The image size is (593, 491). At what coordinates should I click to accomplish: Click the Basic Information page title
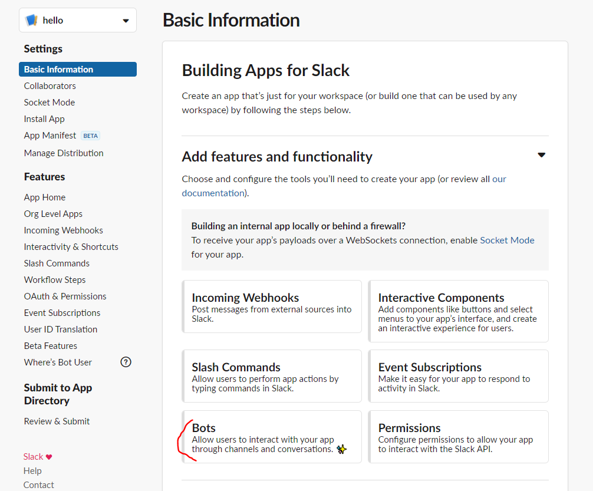click(231, 20)
